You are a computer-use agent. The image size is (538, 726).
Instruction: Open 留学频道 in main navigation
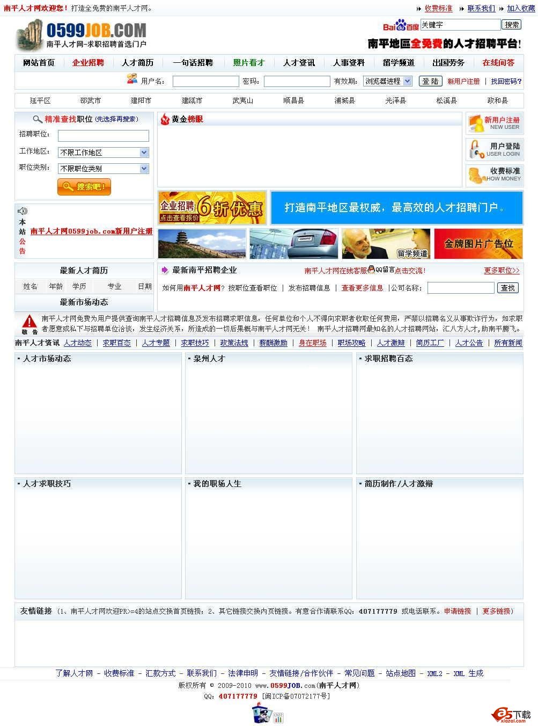pyautogui.click(x=399, y=63)
